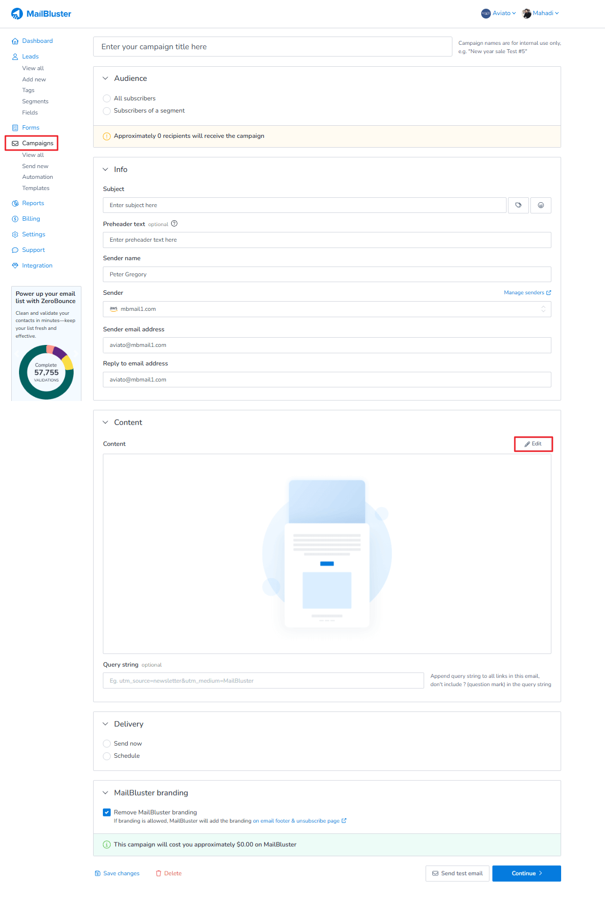This screenshot has width=605, height=898.
Task: Click the Preheader text help icon
Action: (x=174, y=224)
